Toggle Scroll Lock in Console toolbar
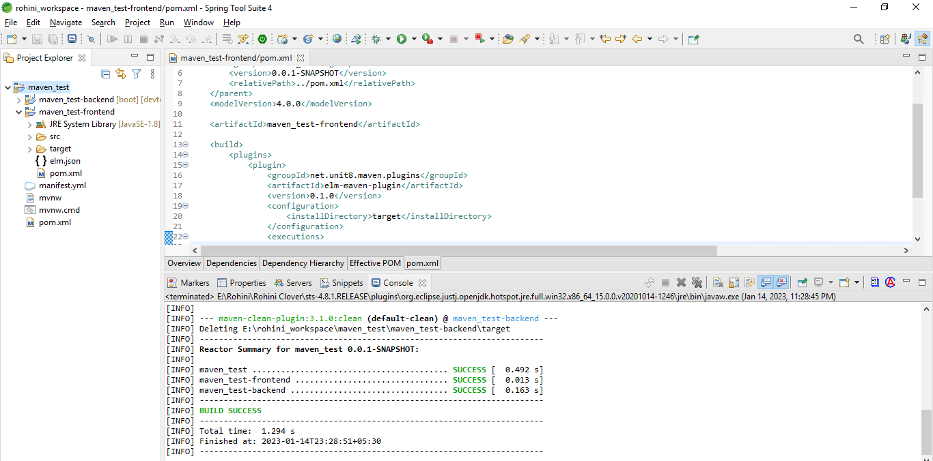The image size is (933, 461). 734,282
